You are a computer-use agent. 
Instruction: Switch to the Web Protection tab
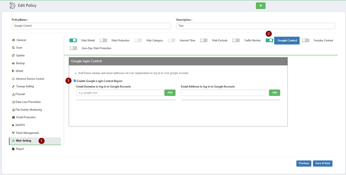coord(120,40)
